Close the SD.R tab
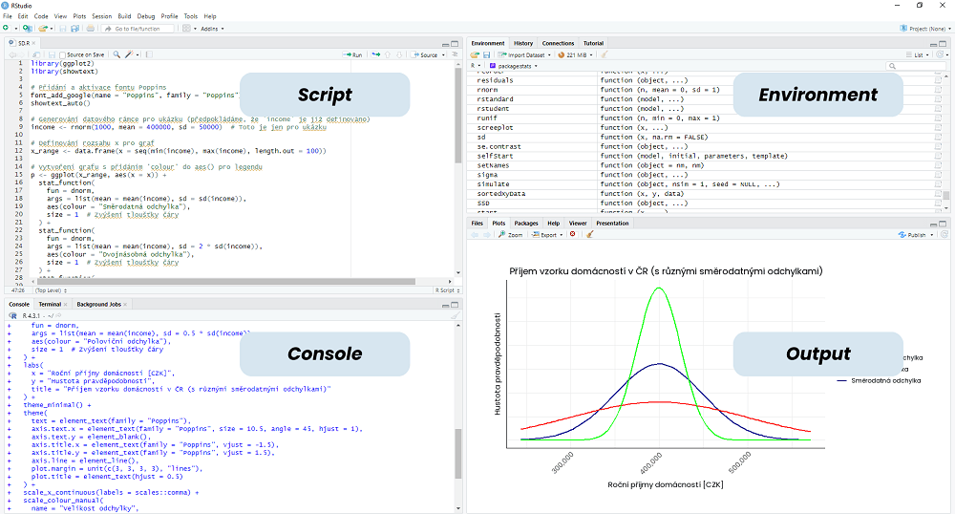 point(33,43)
